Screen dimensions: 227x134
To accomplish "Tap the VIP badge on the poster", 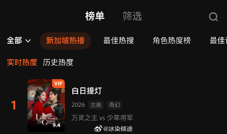I will [x=58, y=84].
